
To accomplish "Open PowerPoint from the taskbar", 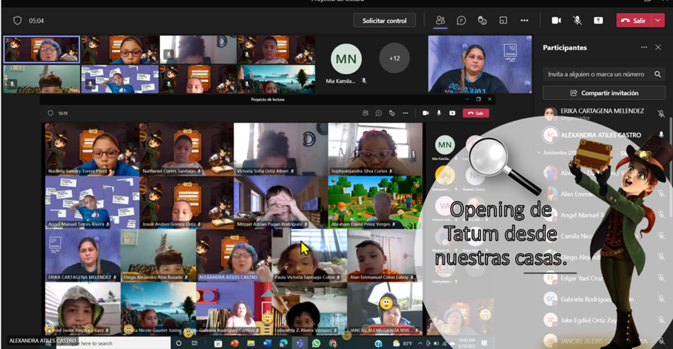I will 234,344.
